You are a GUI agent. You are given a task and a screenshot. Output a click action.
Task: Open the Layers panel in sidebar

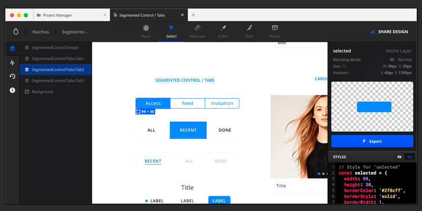click(12, 49)
